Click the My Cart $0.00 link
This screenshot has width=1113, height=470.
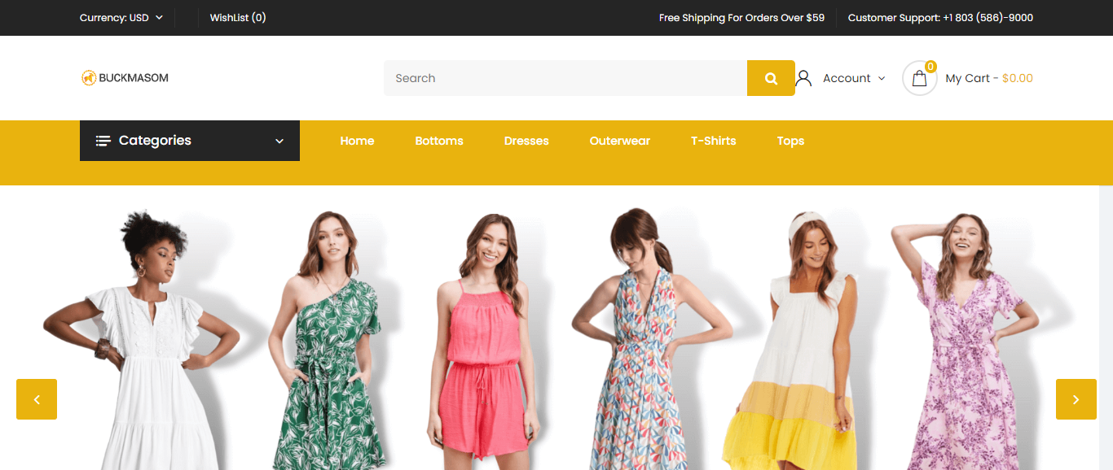988,78
